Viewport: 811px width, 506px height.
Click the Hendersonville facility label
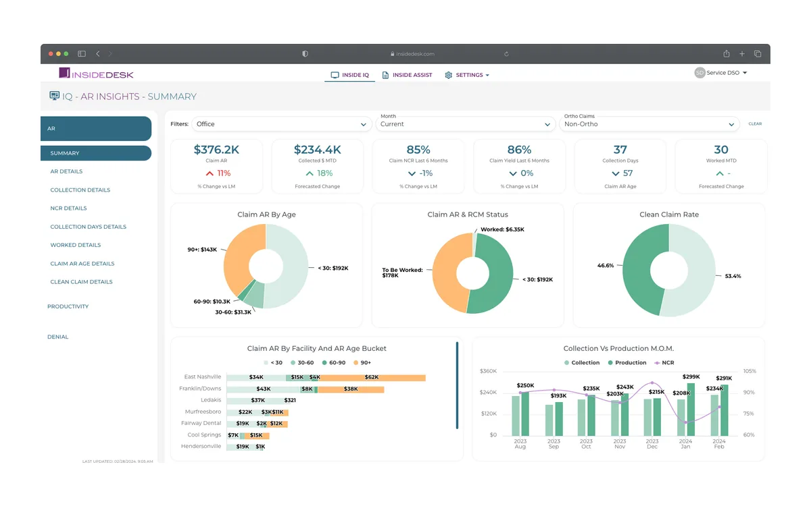coord(201,447)
